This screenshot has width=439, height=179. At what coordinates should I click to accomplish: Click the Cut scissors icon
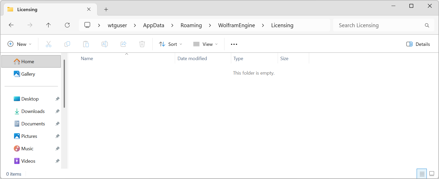49,44
